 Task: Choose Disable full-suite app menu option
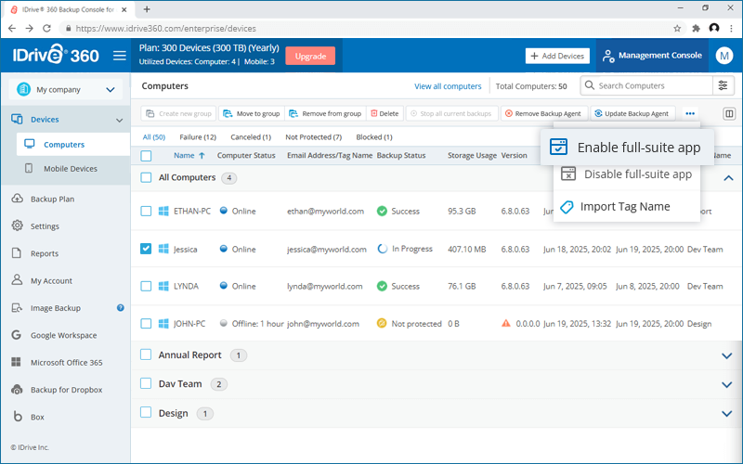[626, 174]
